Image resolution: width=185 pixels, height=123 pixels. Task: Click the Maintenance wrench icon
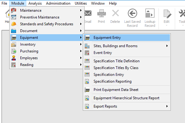[x=14, y=10]
